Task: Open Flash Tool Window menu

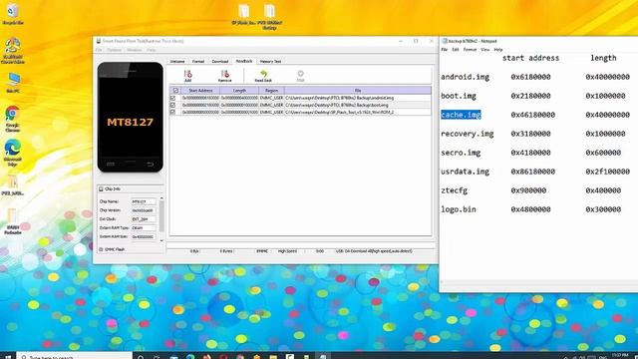Action: [x=134, y=50]
